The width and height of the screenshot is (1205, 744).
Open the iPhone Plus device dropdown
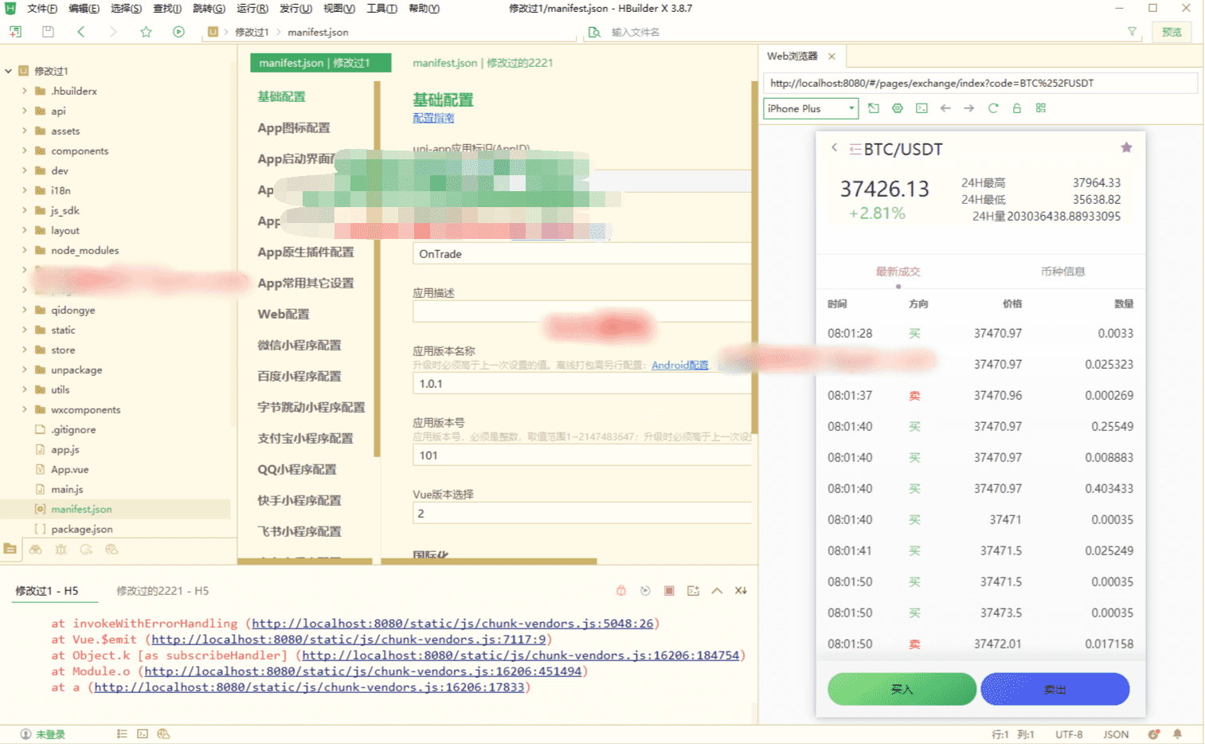[810, 108]
